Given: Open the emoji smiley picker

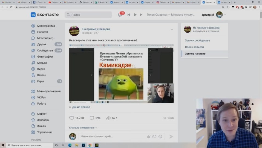Looking at the screenshot, I should [160, 137].
